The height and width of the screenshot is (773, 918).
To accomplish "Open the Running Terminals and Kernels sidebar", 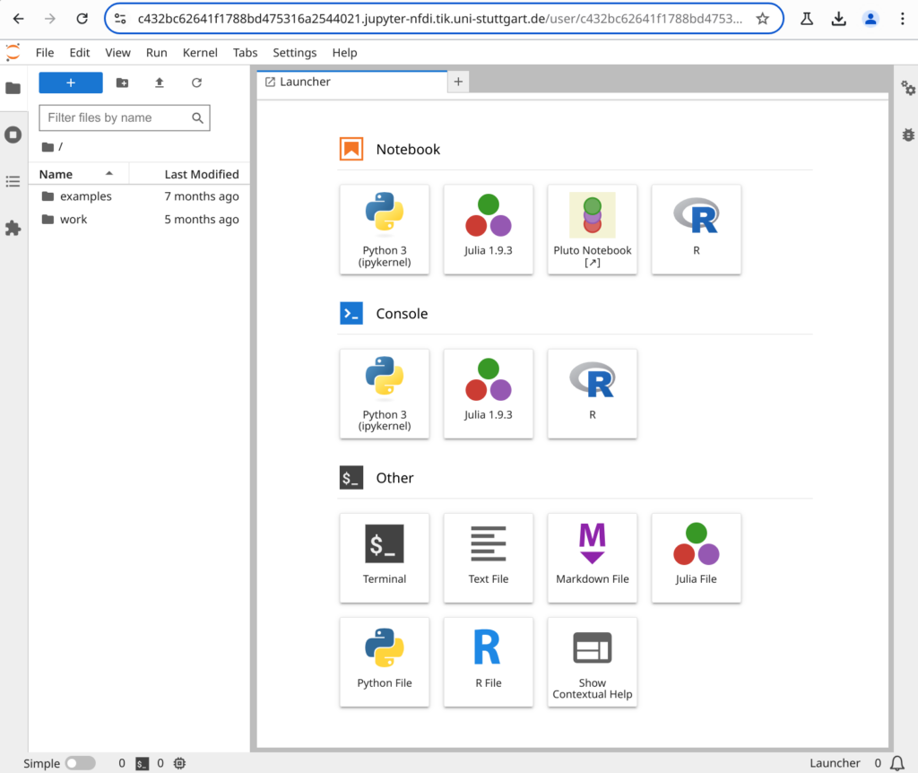I will (x=13, y=135).
